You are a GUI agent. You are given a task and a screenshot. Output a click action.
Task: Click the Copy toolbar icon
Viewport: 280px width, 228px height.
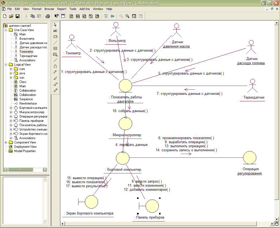[x=33, y=16]
